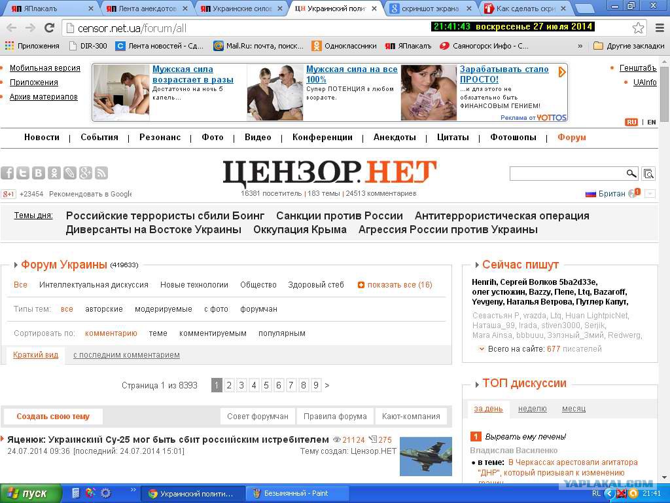Switch to the Лента анекдотов browser tab
Screen dimensions: 670x503
pyautogui.click(x=146, y=8)
